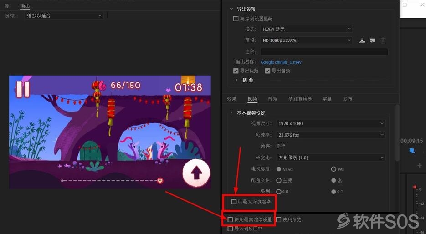This screenshot has width=426, height=234.
Task: Switch to the 输出 tab
Action: tap(25, 6)
